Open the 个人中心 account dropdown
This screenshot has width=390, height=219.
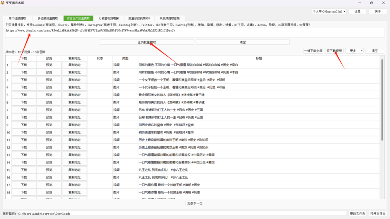[x=329, y=11]
